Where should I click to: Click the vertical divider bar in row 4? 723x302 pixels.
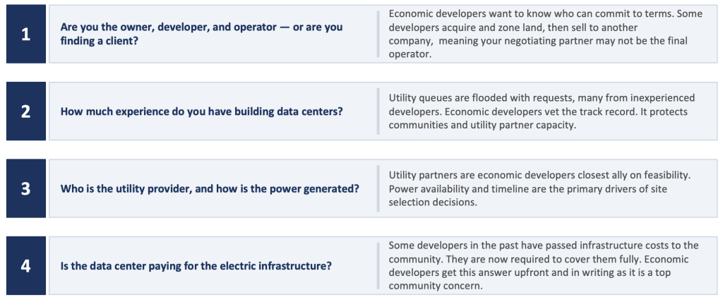pyautogui.click(x=378, y=265)
